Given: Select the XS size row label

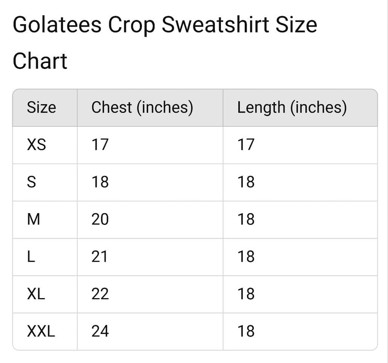Looking at the screenshot, I should (36, 145).
